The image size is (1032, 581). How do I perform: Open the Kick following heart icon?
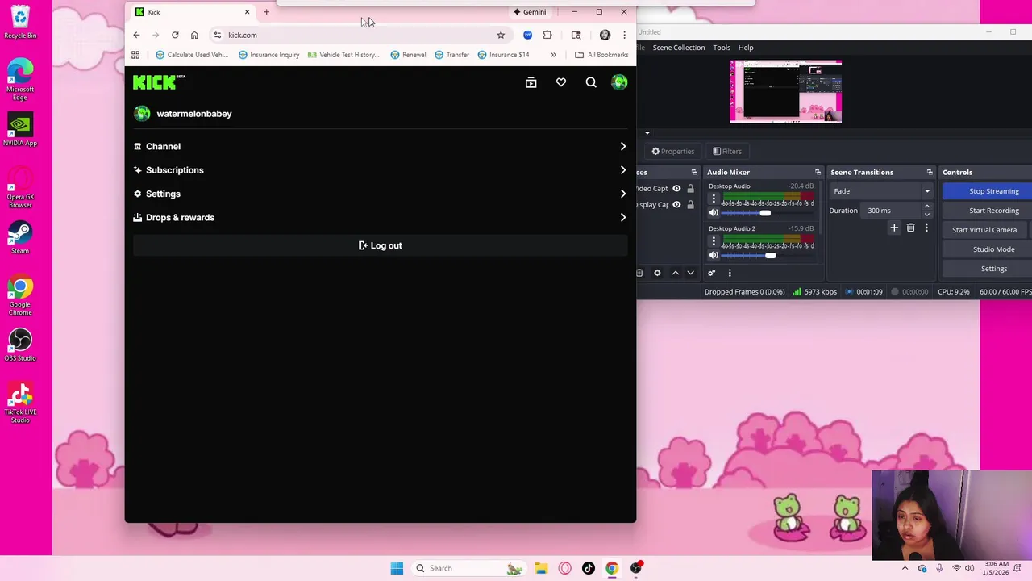[561, 82]
